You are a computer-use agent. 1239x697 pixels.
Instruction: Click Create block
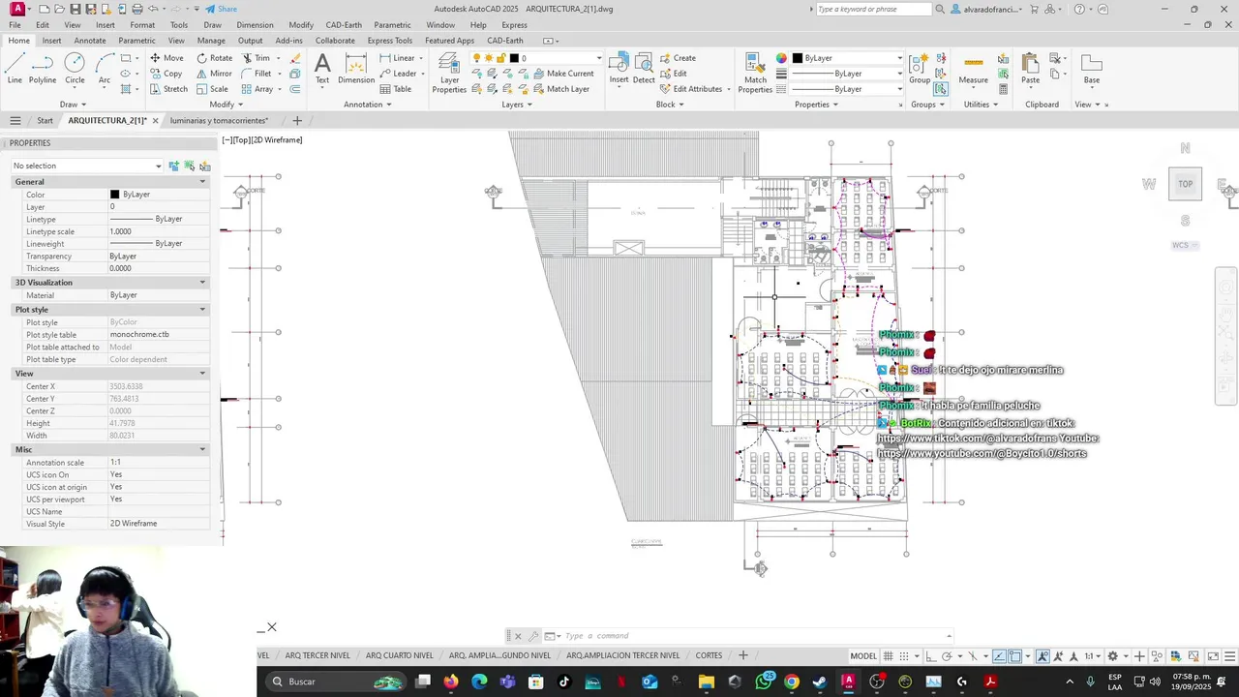tap(678, 58)
